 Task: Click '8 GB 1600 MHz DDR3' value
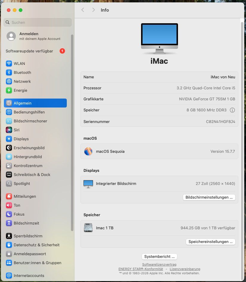(207, 110)
